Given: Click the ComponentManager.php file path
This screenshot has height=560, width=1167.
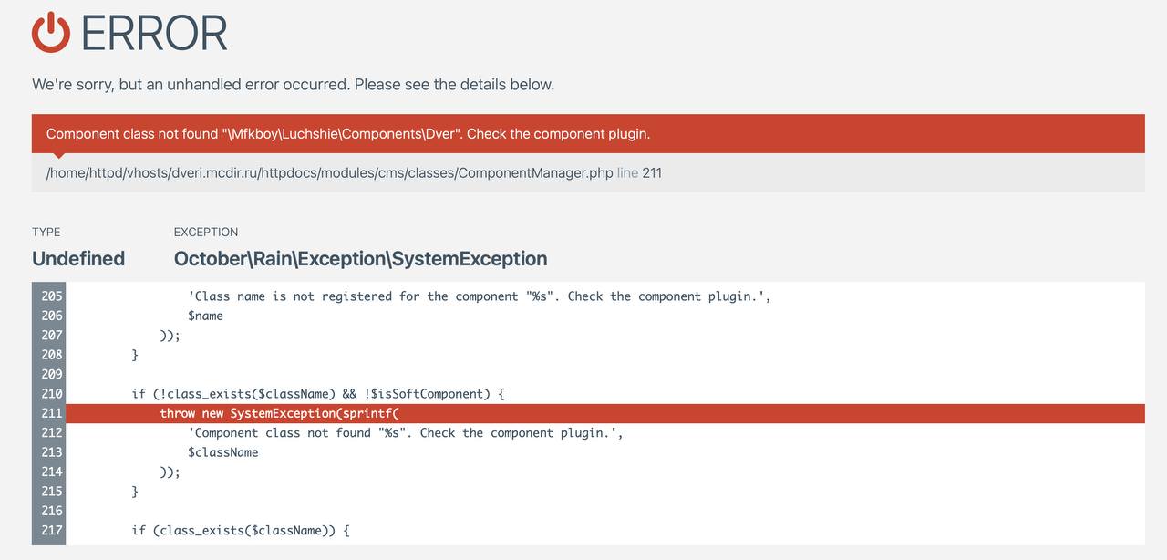Looking at the screenshot, I should tap(330, 172).
